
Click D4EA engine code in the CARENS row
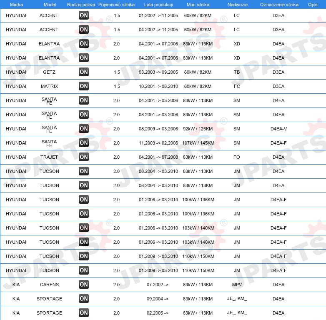278,285
